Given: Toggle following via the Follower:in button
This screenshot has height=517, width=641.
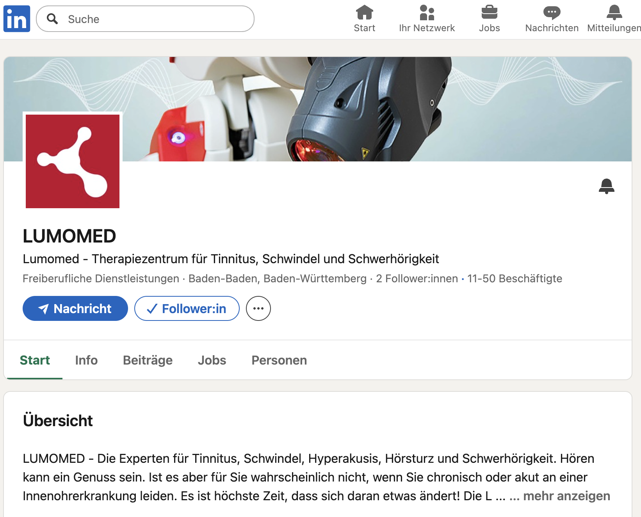Looking at the screenshot, I should point(187,308).
